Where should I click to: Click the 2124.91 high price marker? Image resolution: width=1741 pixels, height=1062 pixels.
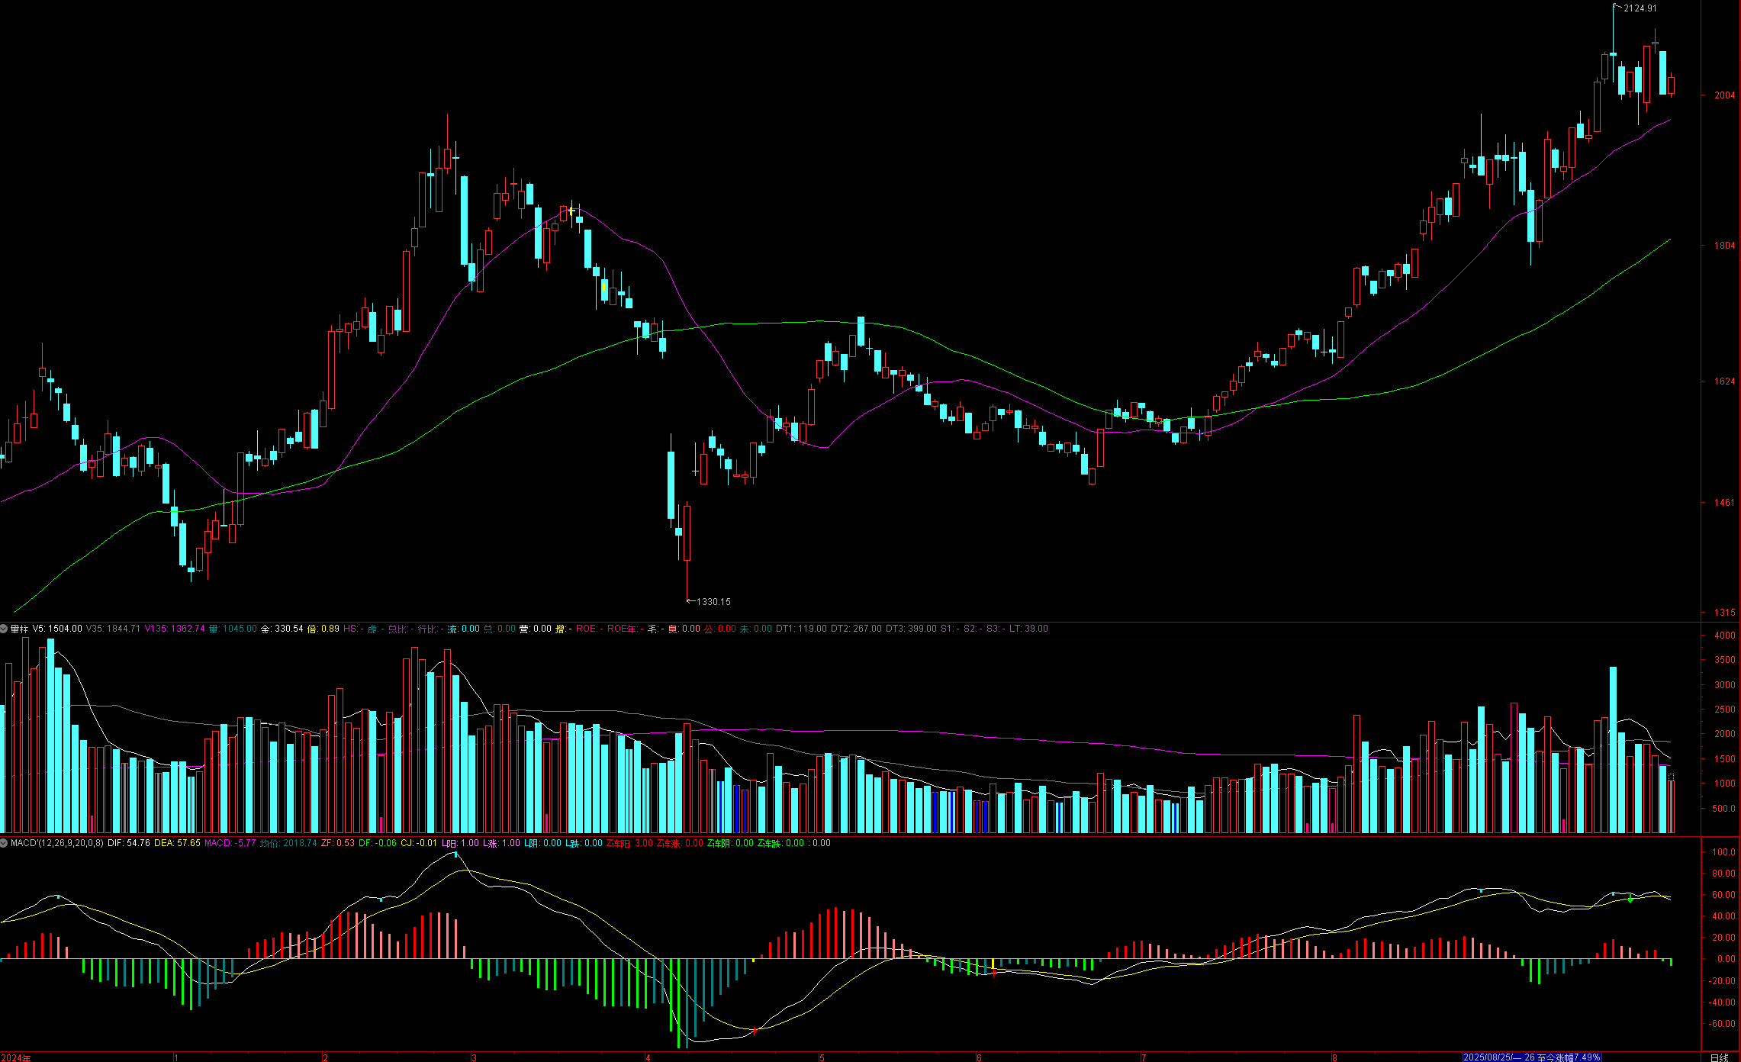coord(1640,8)
